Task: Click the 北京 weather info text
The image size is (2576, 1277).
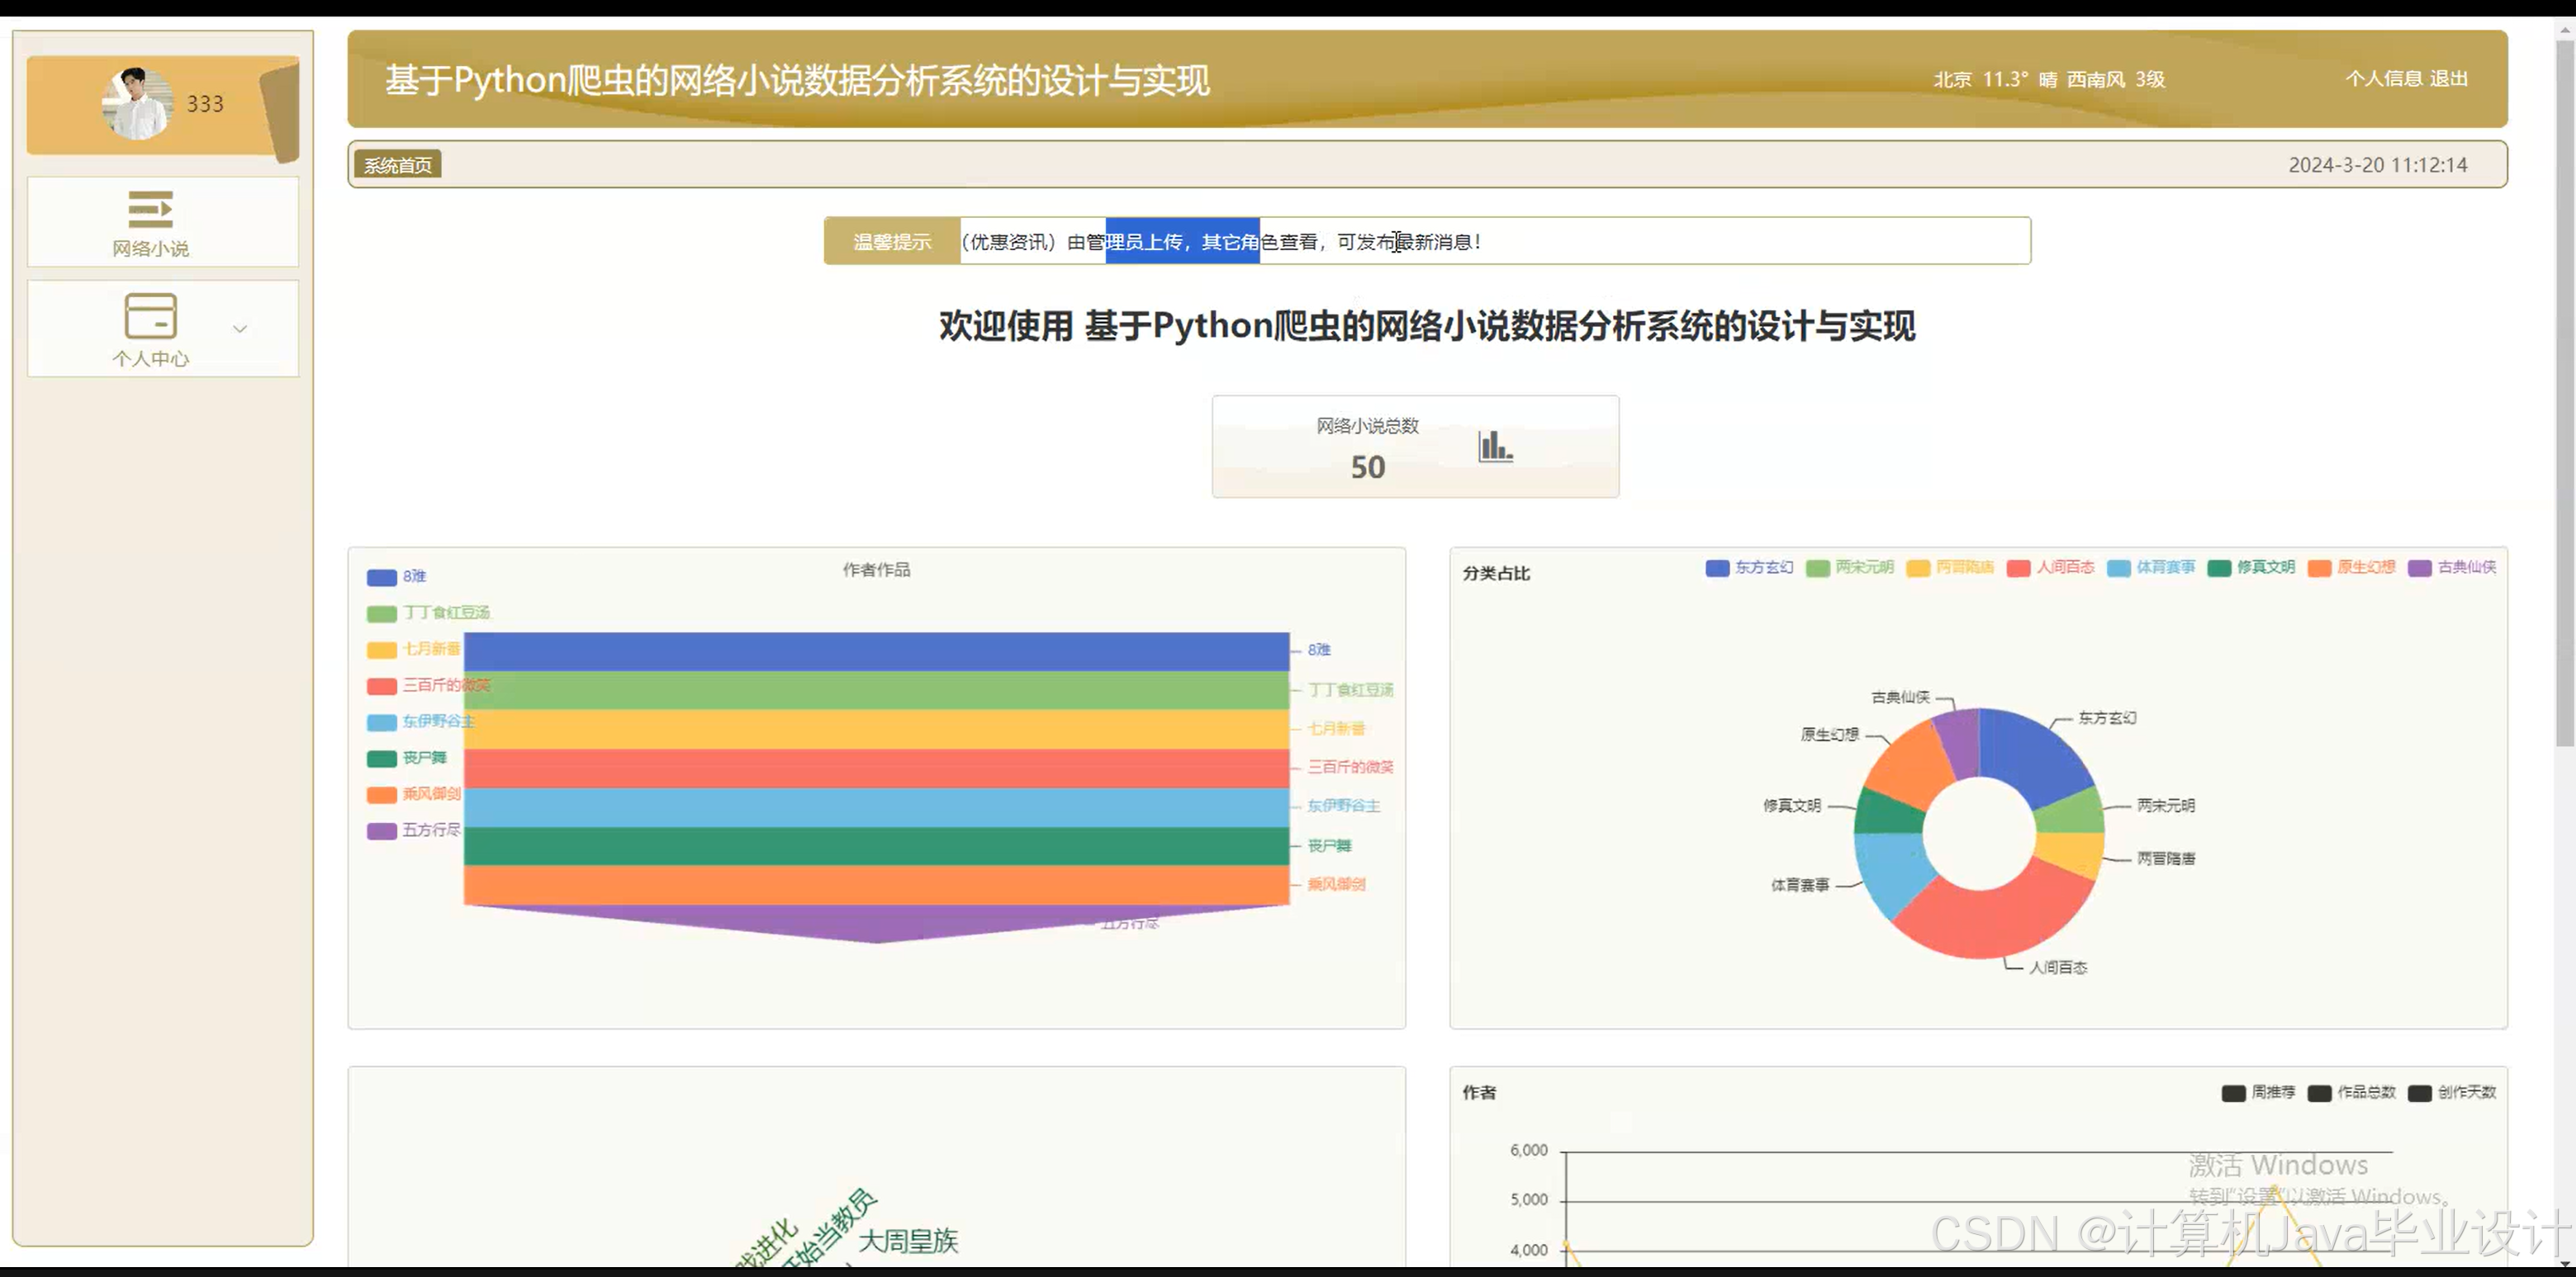Action: click(2049, 79)
